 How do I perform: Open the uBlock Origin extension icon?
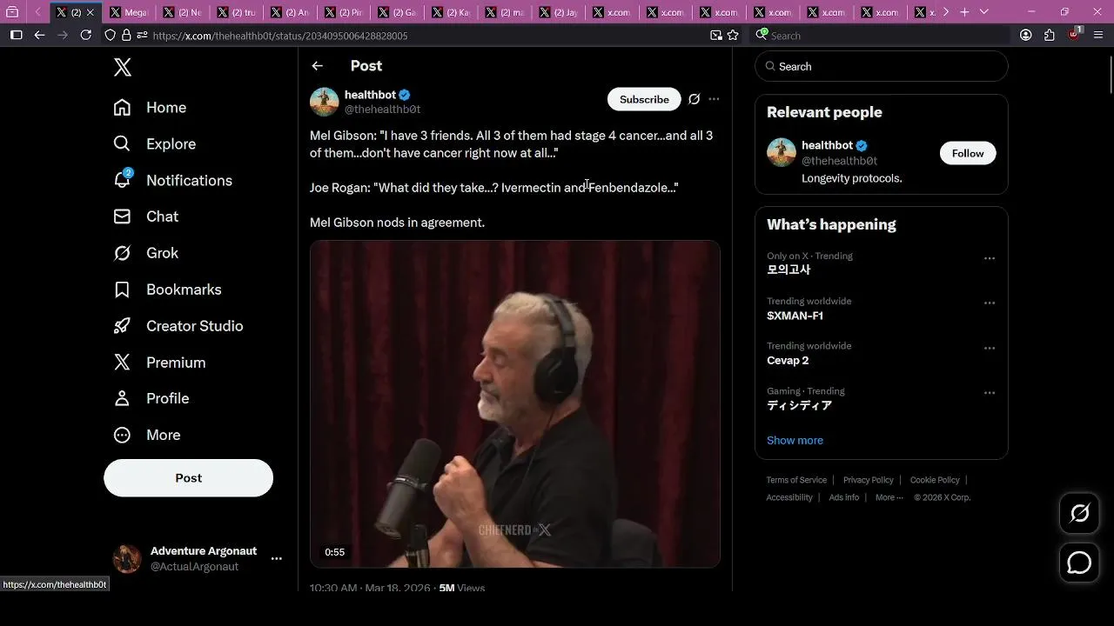[1075, 35]
